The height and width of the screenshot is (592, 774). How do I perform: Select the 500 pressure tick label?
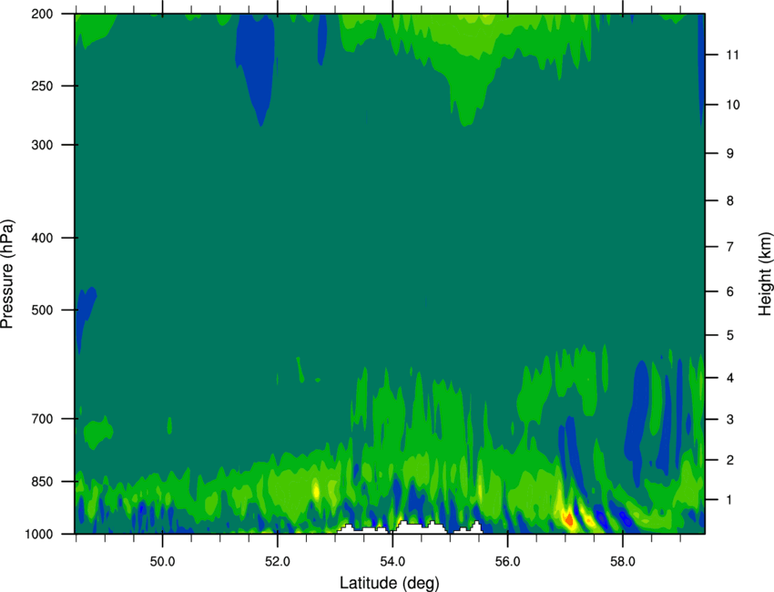point(43,310)
